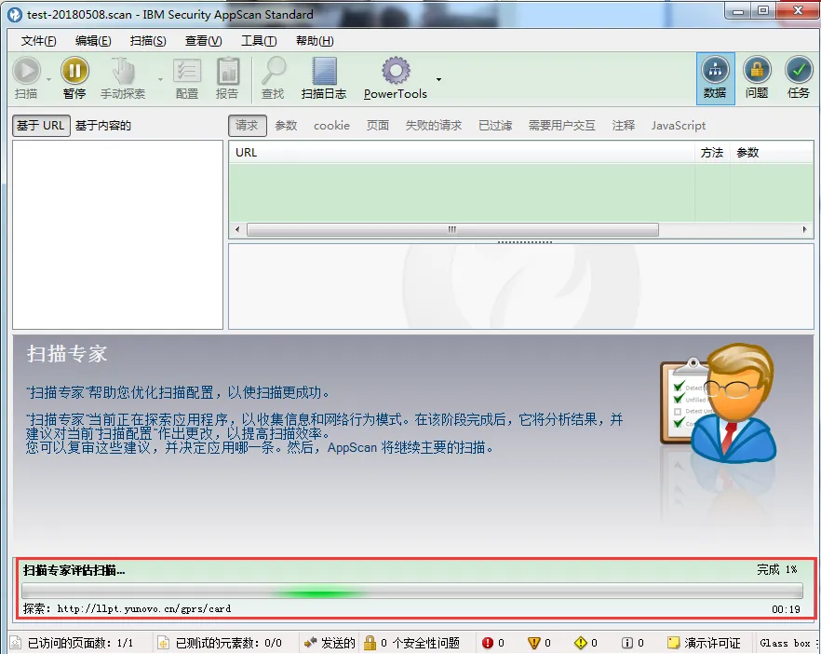Click the horizontal scrollbar thumb in URL list
Image resolution: width=821 pixels, height=654 pixels.
pyautogui.click(x=452, y=229)
